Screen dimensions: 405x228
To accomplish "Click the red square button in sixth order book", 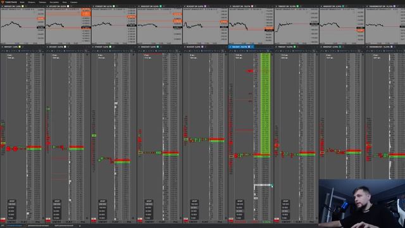I will (x=231, y=220).
